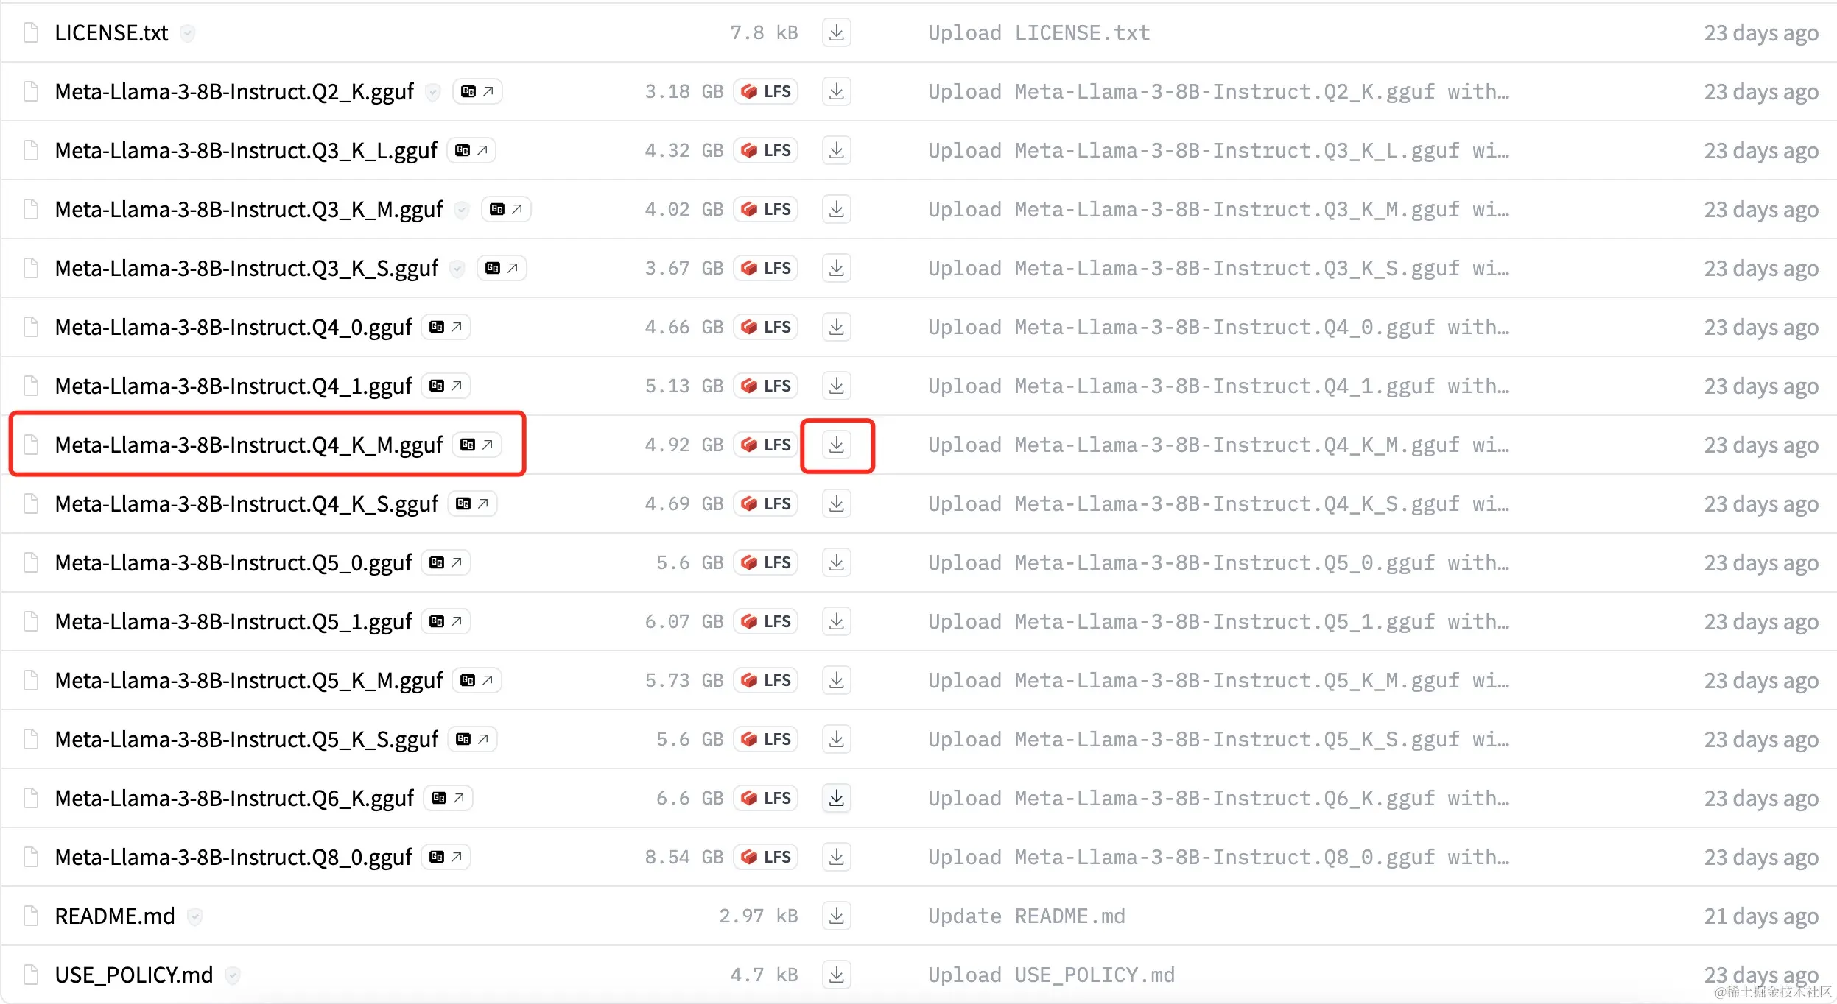The image size is (1837, 1004).
Task: Open the USE_POLICY.md file
Action: [x=133, y=975]
